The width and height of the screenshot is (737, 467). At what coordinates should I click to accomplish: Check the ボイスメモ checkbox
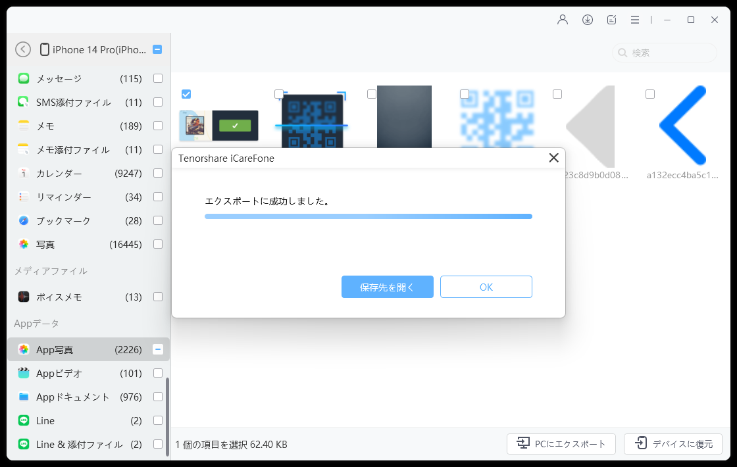tap(158, 297)
